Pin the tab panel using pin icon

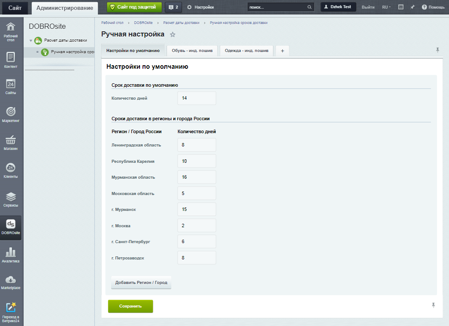pos(437,50)
